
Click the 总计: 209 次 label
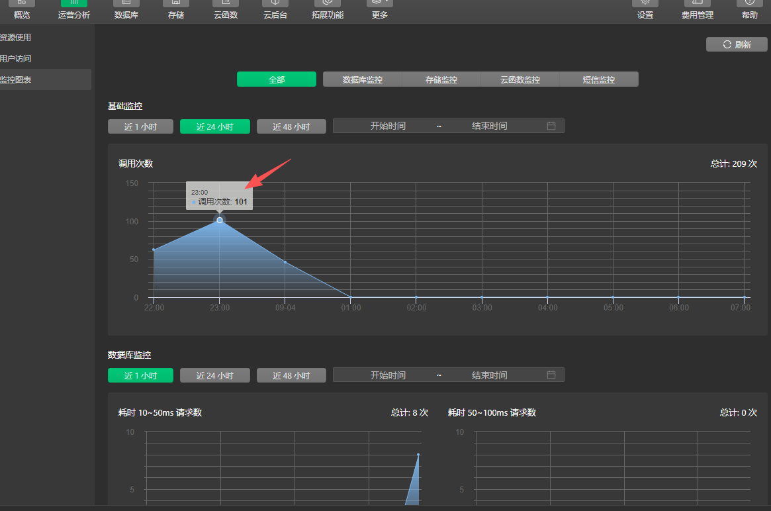734,163
